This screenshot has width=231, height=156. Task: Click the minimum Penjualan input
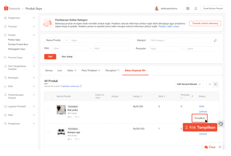coord(165,49)
